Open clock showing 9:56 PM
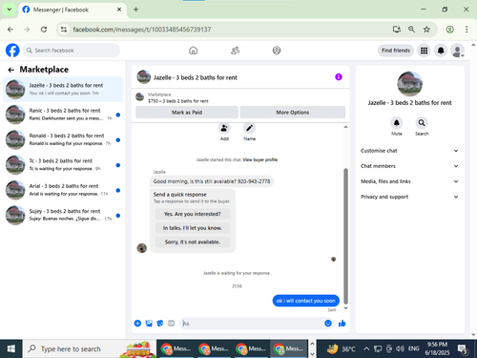The height and width of the screenshot is (358, 477). 437,348
